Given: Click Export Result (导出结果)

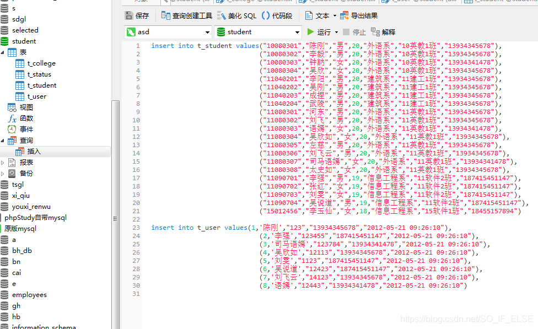Looking at the screenshot, I should coord(359,15).
